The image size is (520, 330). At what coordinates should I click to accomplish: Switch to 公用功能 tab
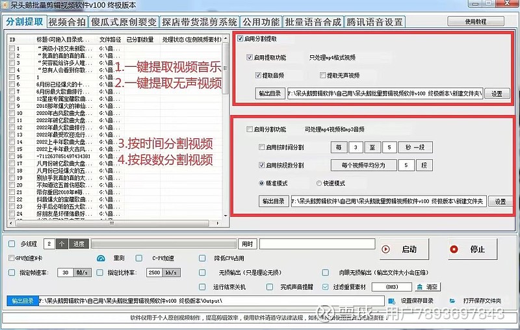click(x=261, y=22)
